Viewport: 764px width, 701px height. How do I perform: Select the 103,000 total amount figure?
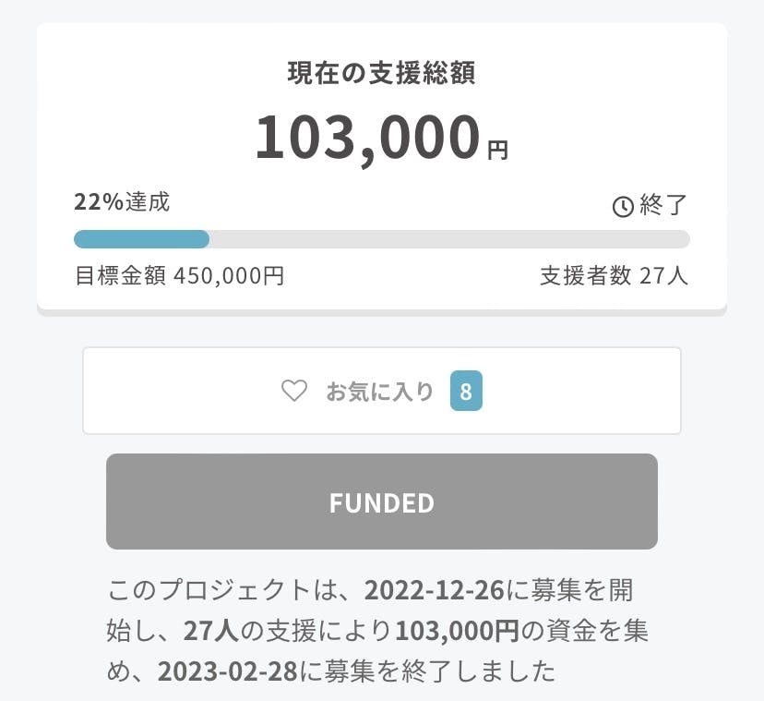(x=367, y=138)
